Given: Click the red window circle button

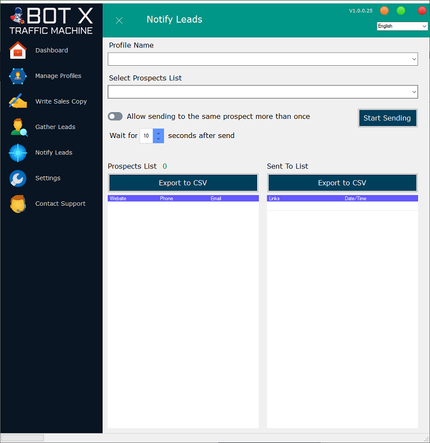Looking at the screenshot, I should pos(422,11).
